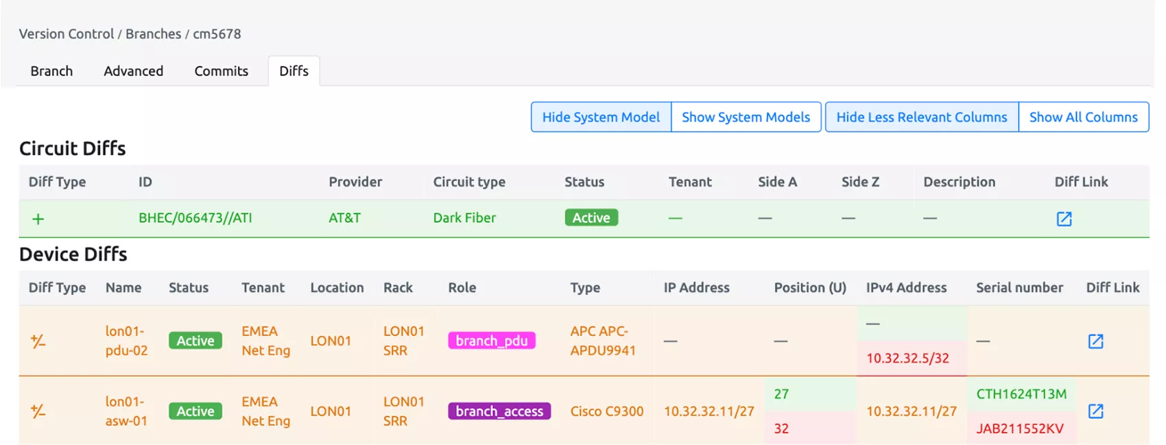Click the purple branch_access role badge
The height and width of the screenshot is (445, 1166).
pos(499,411)
